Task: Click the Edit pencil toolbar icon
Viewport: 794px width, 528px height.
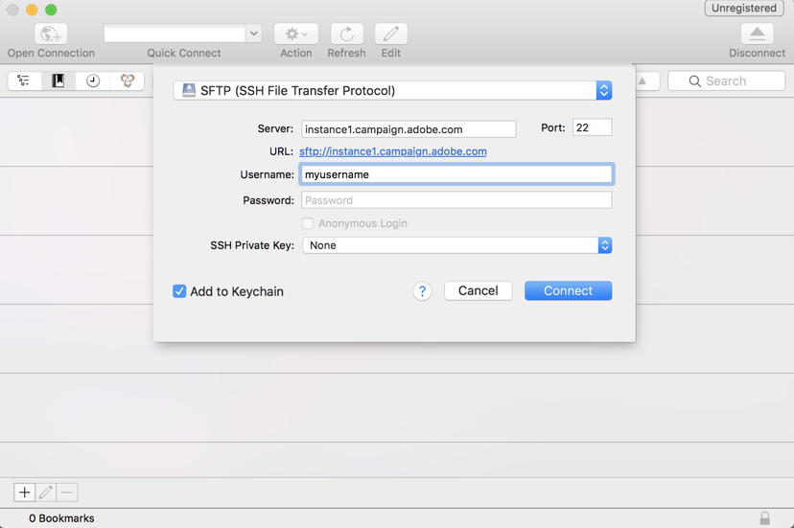Action: [x=391, y=34]
